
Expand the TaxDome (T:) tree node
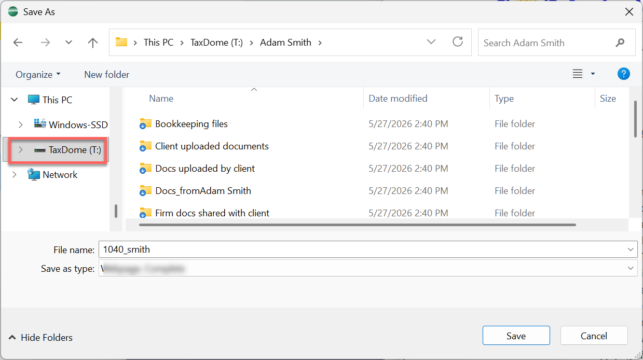[21, 150]
